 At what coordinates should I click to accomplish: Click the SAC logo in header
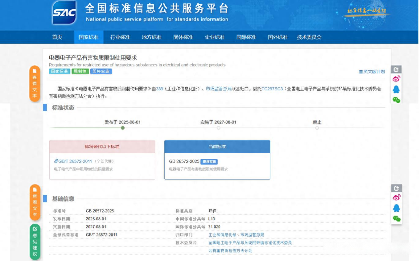64,13
